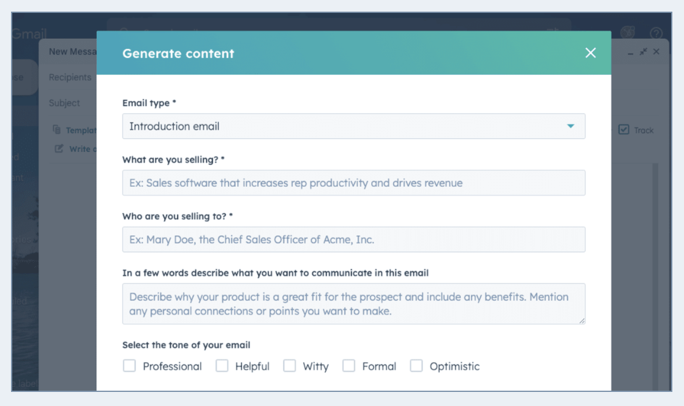Close the Generate content dialog
The height and width of the screenshot is (406, 684).
(x=590, y=53)
